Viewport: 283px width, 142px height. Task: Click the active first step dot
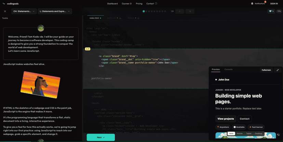144,11
